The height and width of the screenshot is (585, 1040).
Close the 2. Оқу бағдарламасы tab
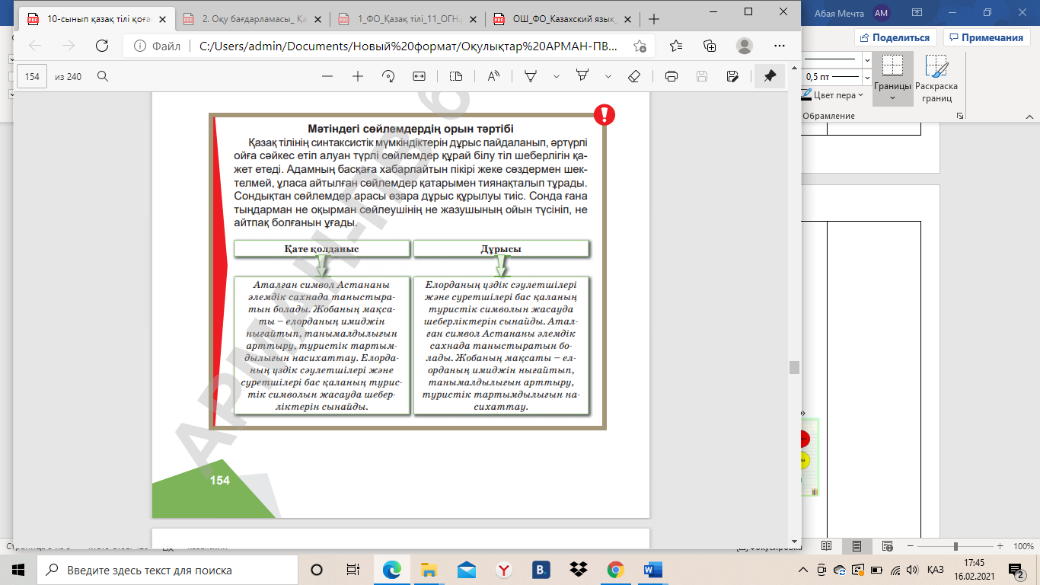point(318,19)
